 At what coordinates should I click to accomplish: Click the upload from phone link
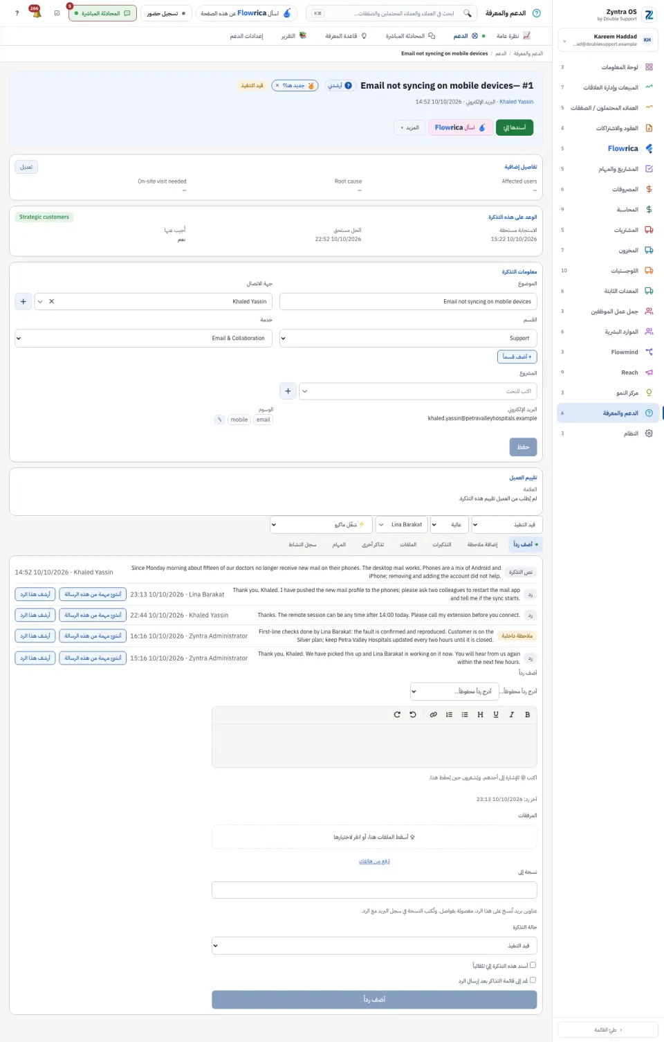(374, 861)
